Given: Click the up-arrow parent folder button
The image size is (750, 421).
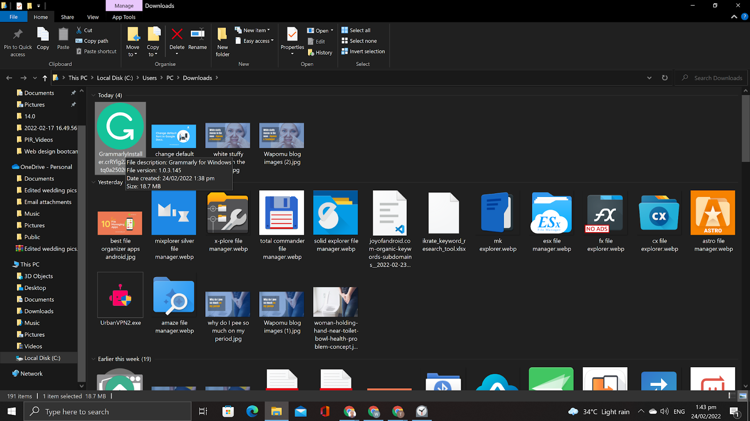Looking at the screenshot, I should [x=45, y=78].
